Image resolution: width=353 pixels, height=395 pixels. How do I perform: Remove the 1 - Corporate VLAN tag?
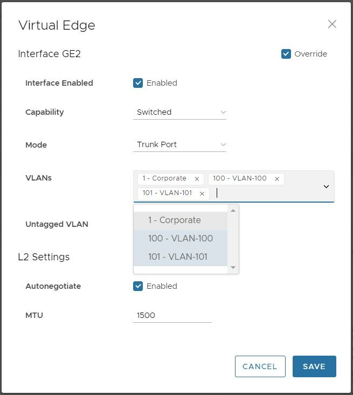(x=197, y=179)
